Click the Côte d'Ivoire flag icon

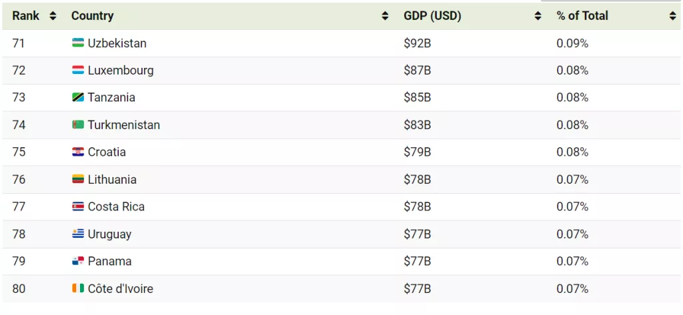coord(78,289)
